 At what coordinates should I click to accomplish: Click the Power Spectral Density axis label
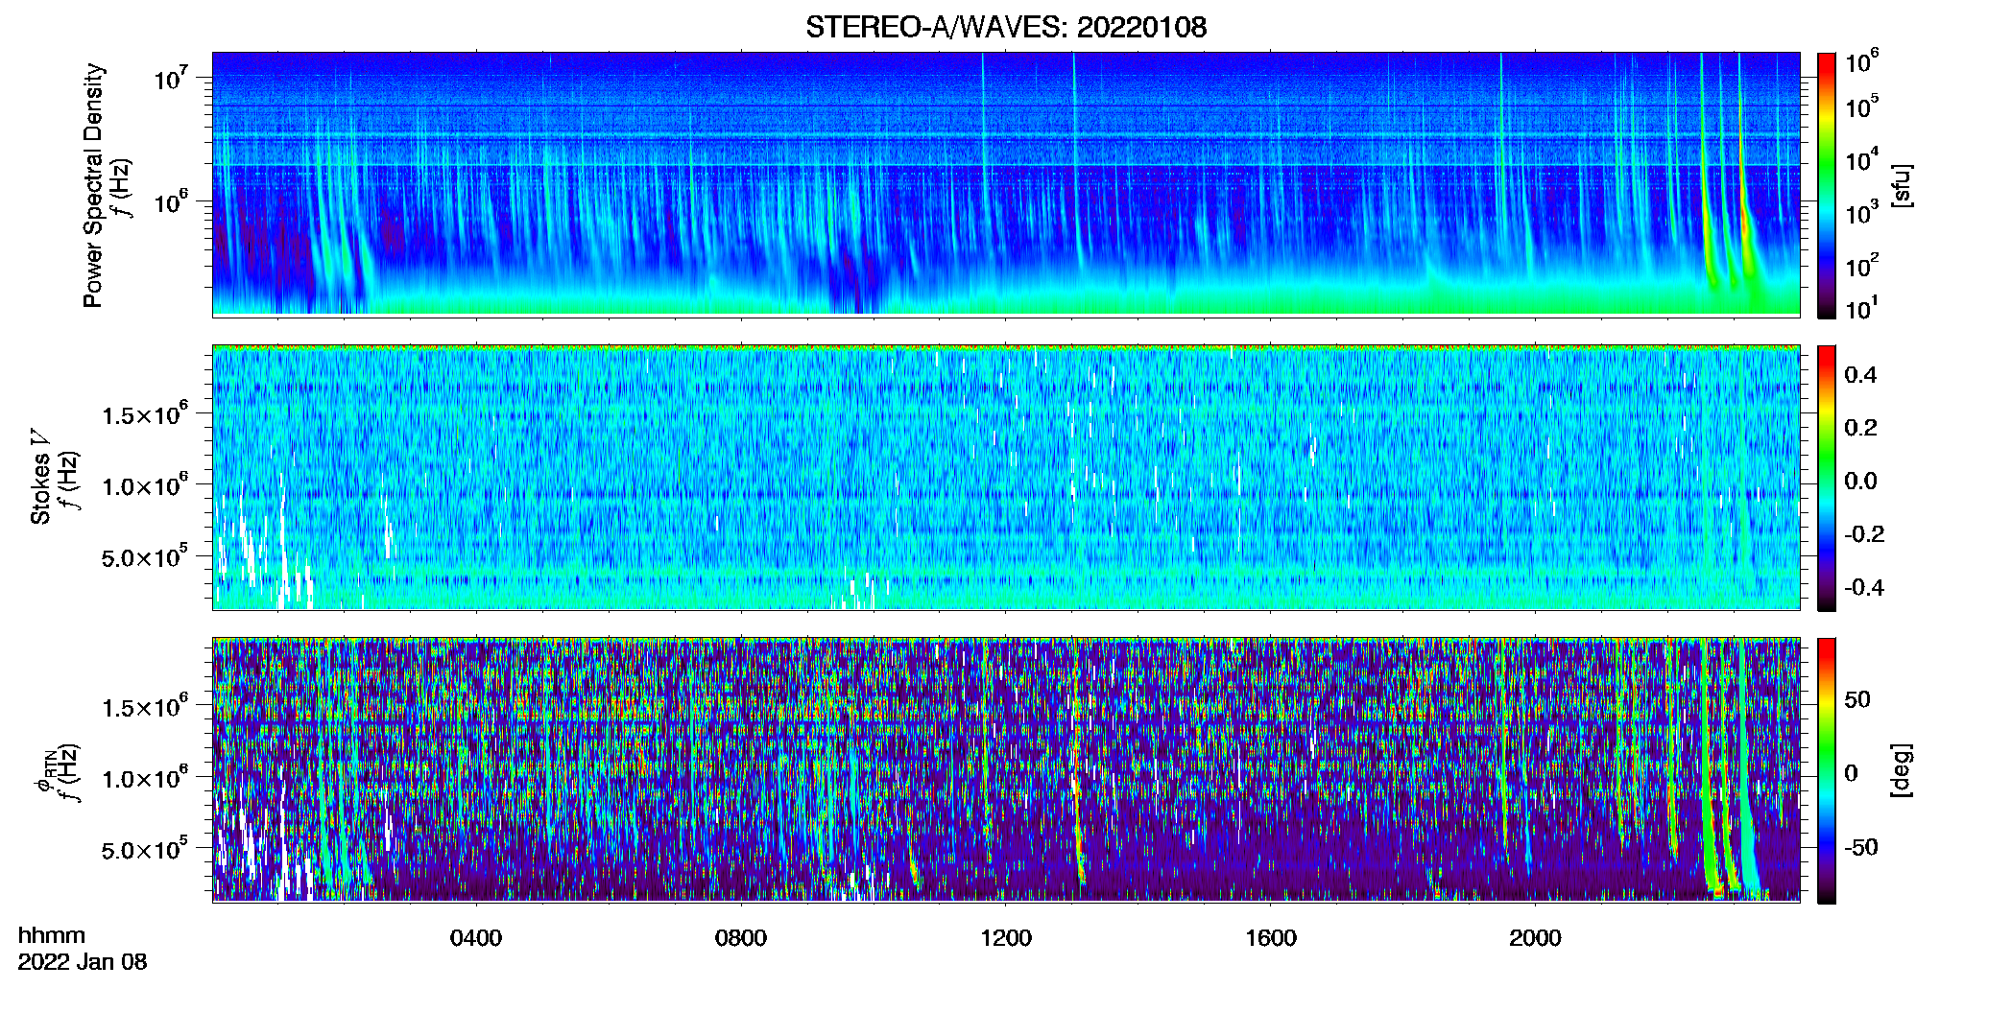point(93,185)
